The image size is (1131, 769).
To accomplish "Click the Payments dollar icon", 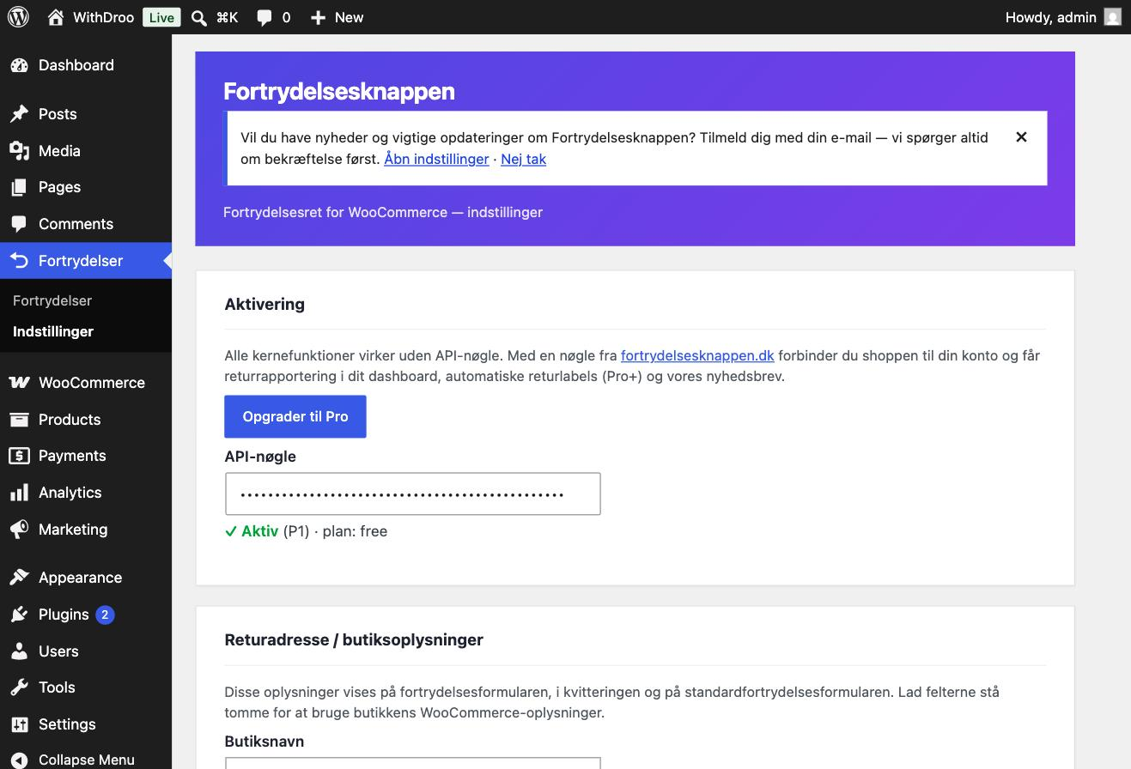I will click(x=19, y=456).
